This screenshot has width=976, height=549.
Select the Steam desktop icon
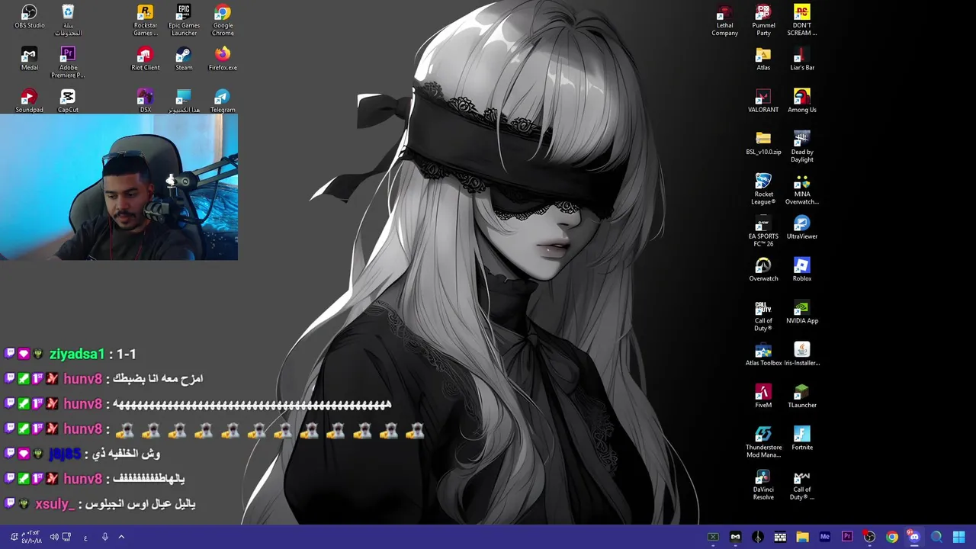pos(184,59)
